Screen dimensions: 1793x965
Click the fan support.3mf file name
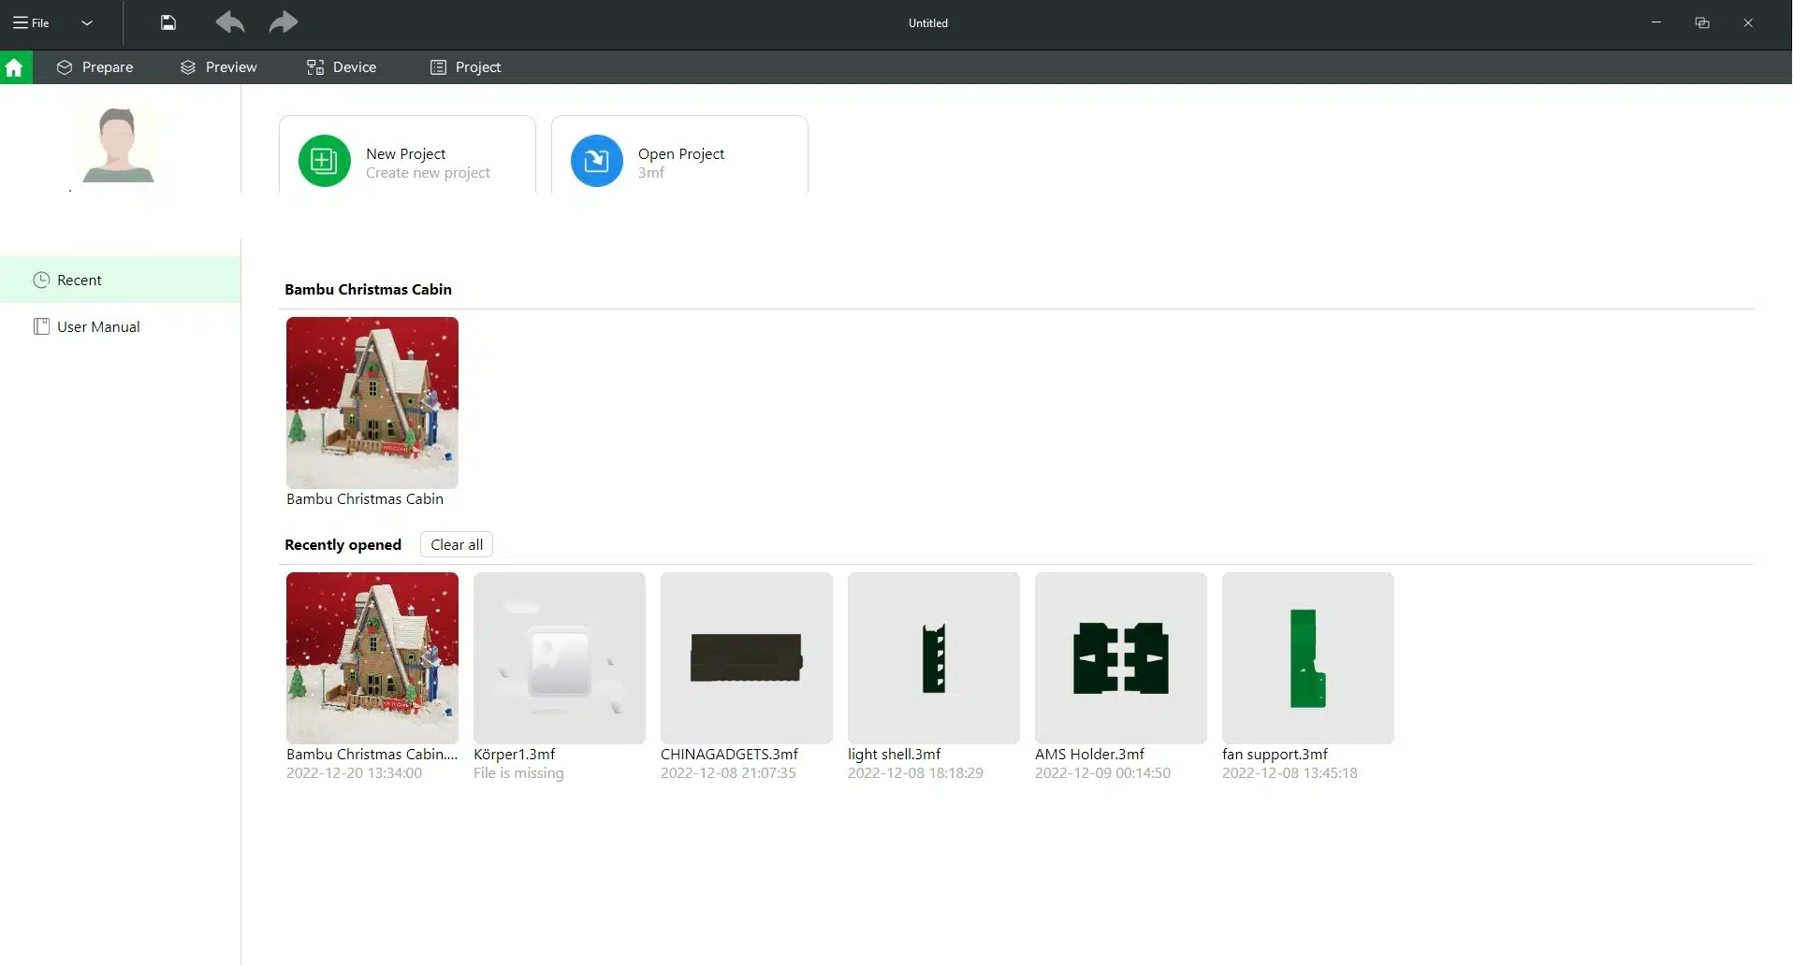pos(1275,755)
